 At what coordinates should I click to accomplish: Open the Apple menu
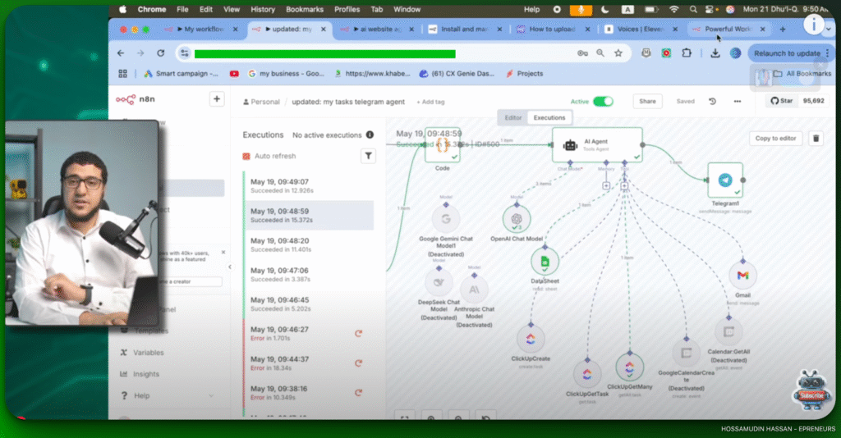(122, 9)
